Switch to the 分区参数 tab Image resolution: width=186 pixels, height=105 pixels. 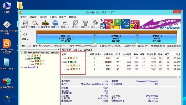66,50
